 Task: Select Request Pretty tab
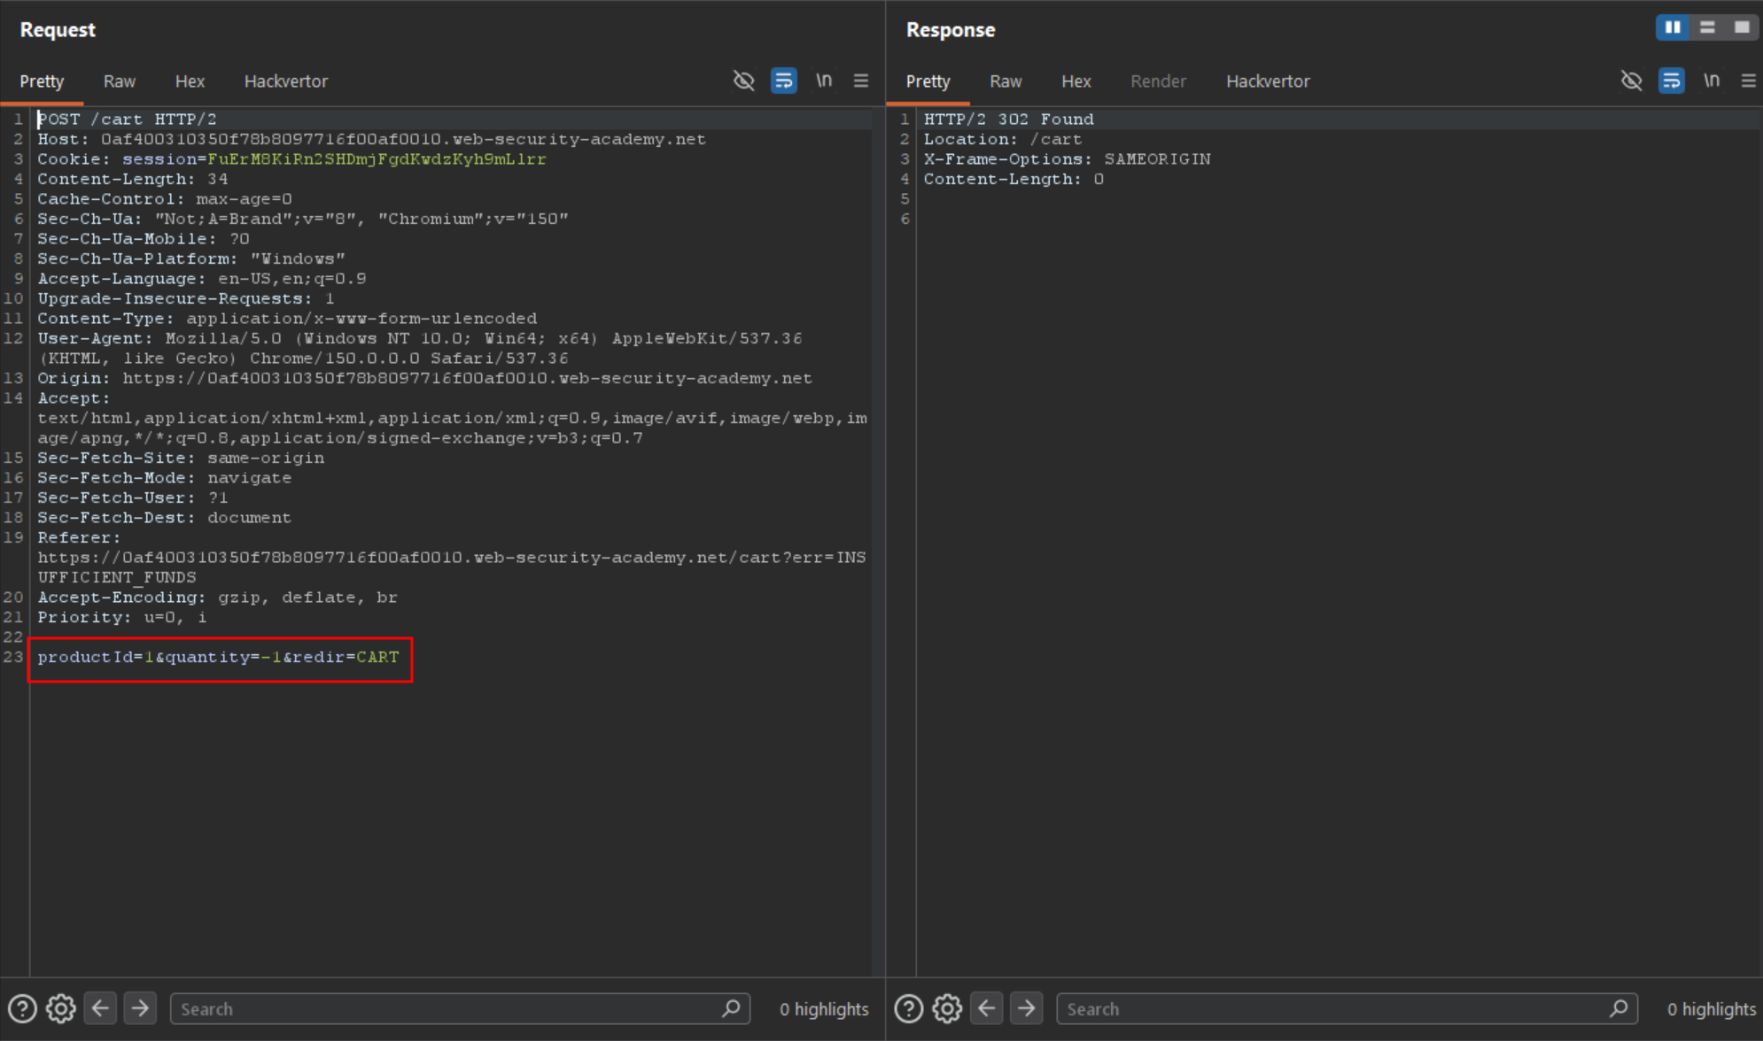tap(42, 81)
